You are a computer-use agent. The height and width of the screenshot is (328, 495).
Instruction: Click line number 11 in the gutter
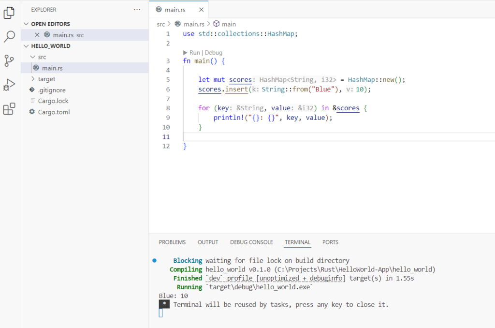tap(166, 137)
